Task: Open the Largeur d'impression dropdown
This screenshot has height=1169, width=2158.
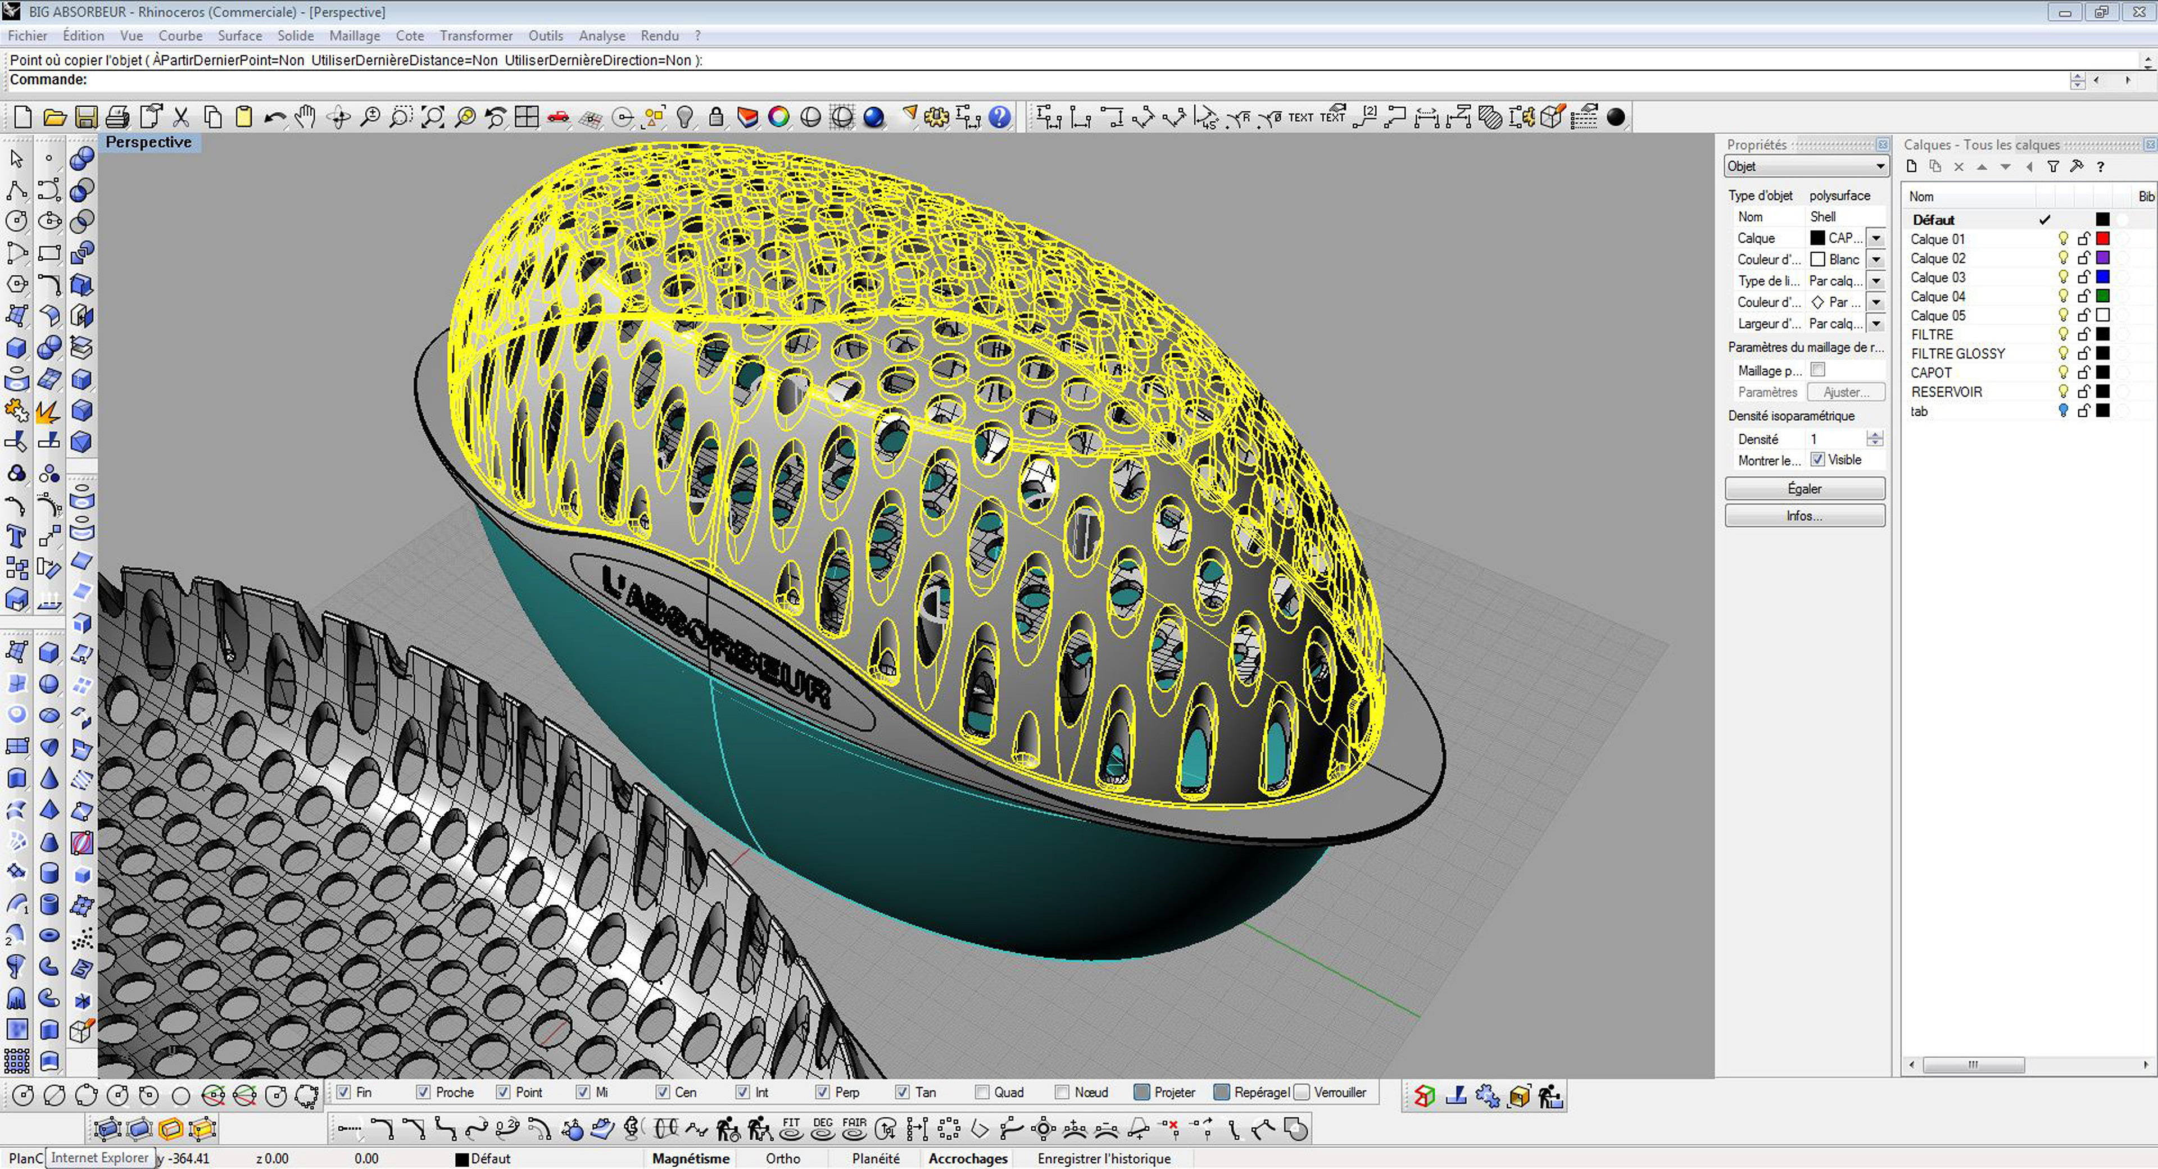Action: [x=1876, y=324]
